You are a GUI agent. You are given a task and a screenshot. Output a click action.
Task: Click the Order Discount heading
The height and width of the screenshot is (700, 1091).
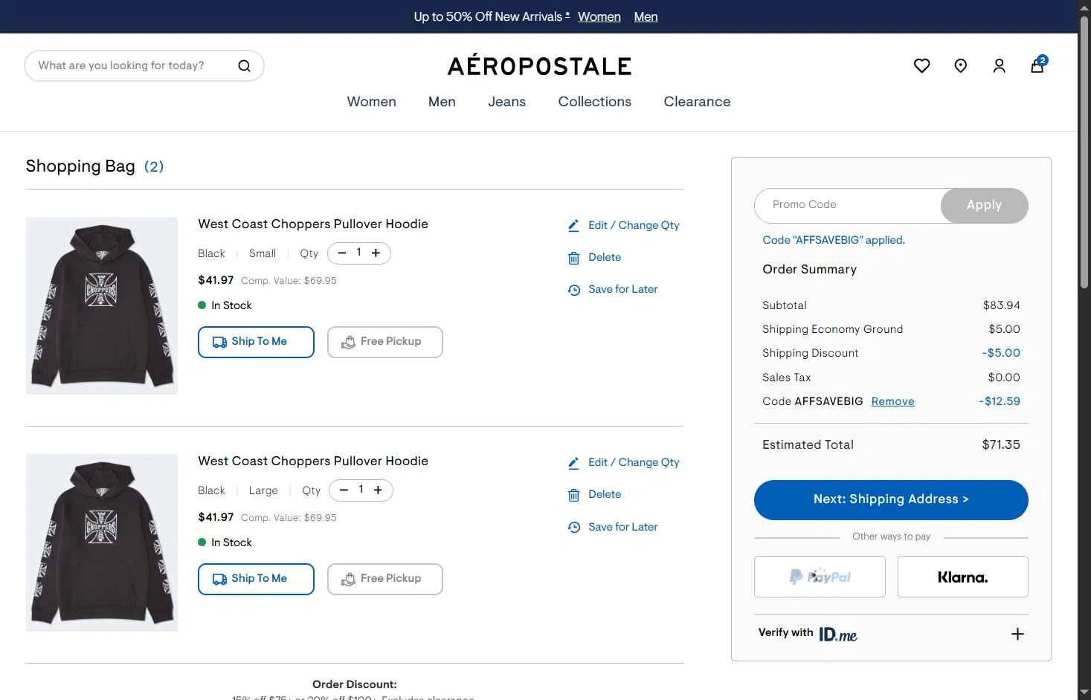(x=355, y=684)
